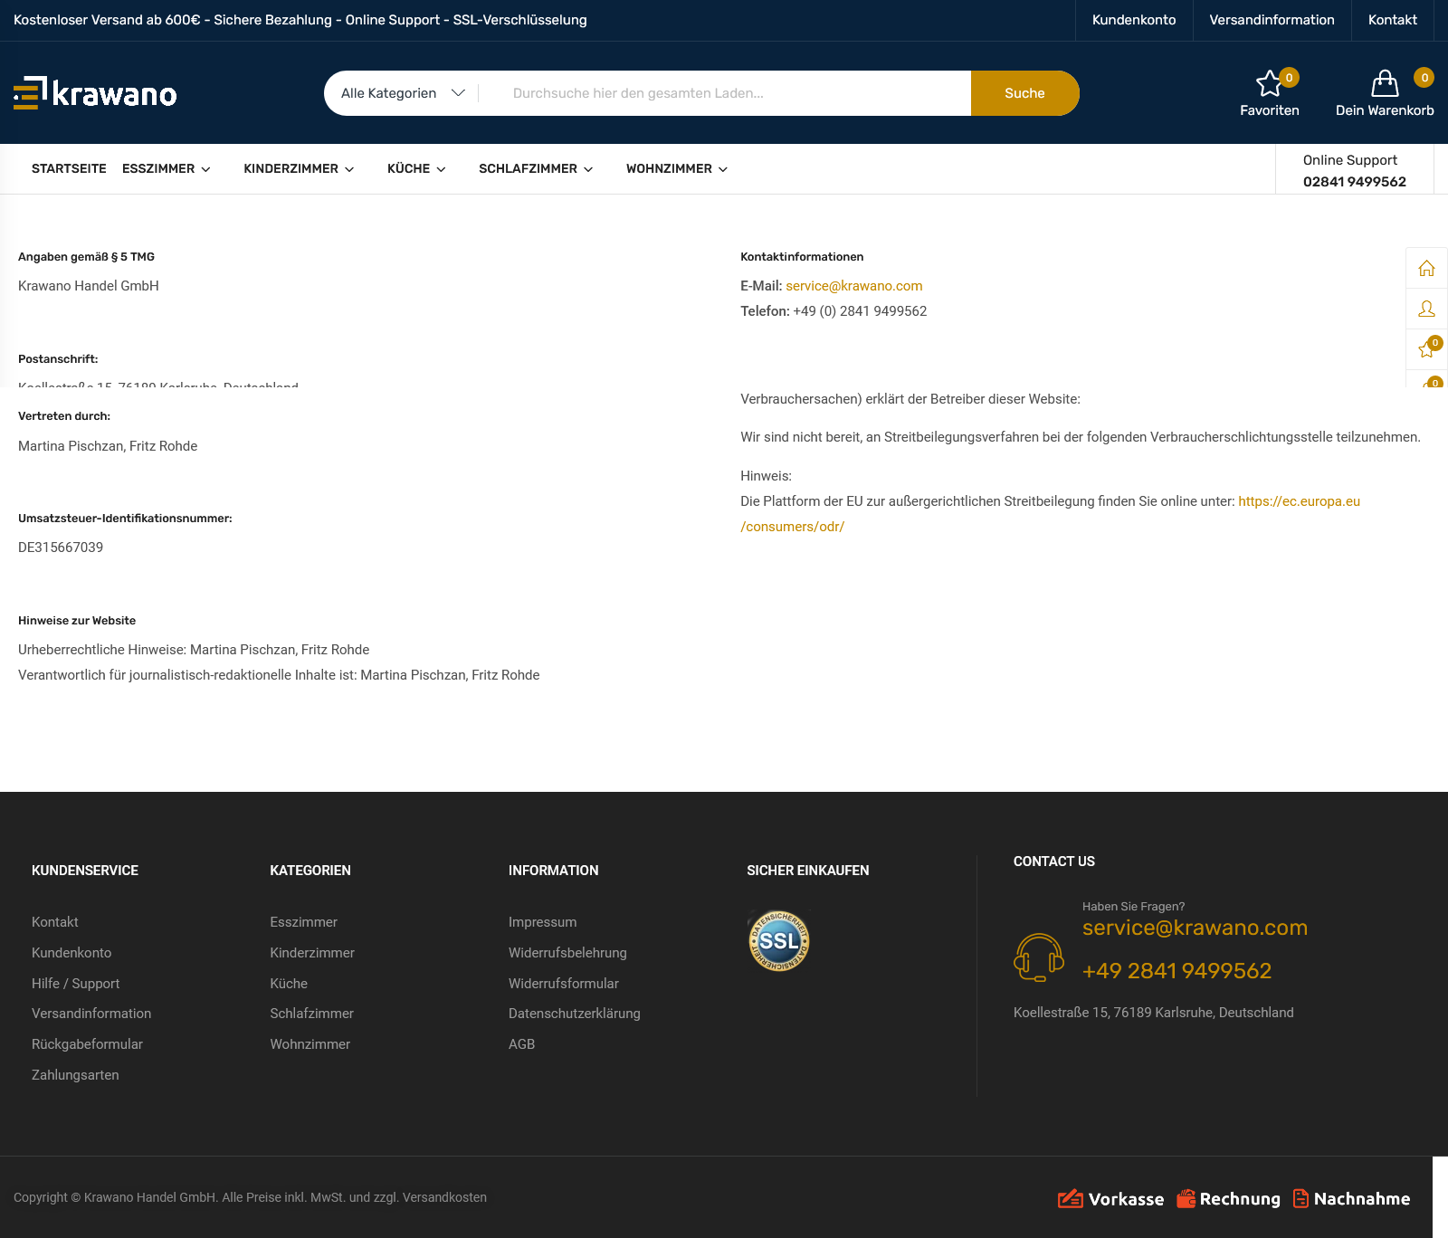The width and height of the screenshot is (1448, 1238).
Task: Open Favoriten star icon in header
Action: [1269, 84]
